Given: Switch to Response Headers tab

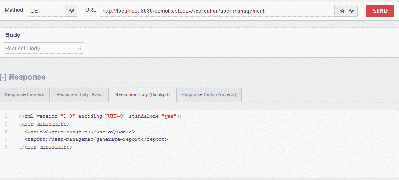Looking at the screenshot, I should [x=25, y=95].
